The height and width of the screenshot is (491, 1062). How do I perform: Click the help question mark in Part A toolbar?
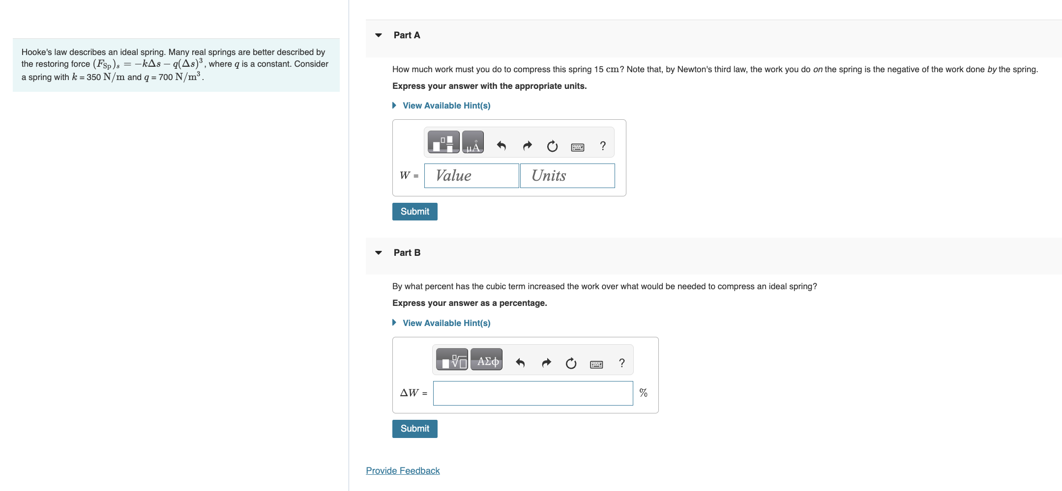tap(603, 145)
